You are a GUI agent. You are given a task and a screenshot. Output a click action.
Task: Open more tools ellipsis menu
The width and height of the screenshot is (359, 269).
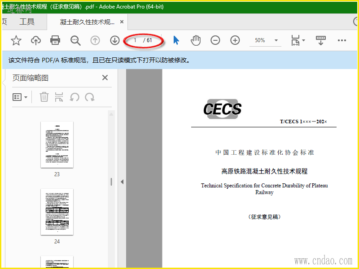pos(342,40)
